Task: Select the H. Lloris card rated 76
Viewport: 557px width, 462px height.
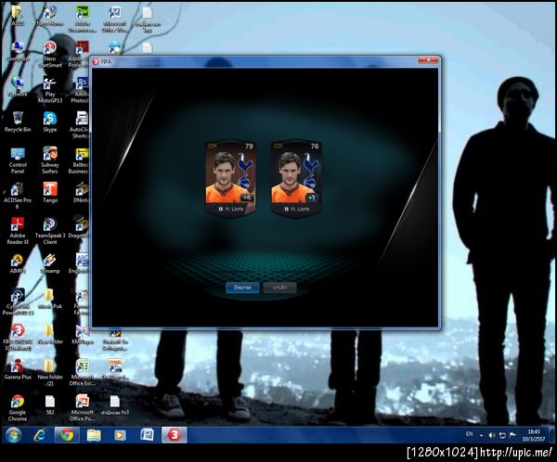Action: tap(296, 178)
